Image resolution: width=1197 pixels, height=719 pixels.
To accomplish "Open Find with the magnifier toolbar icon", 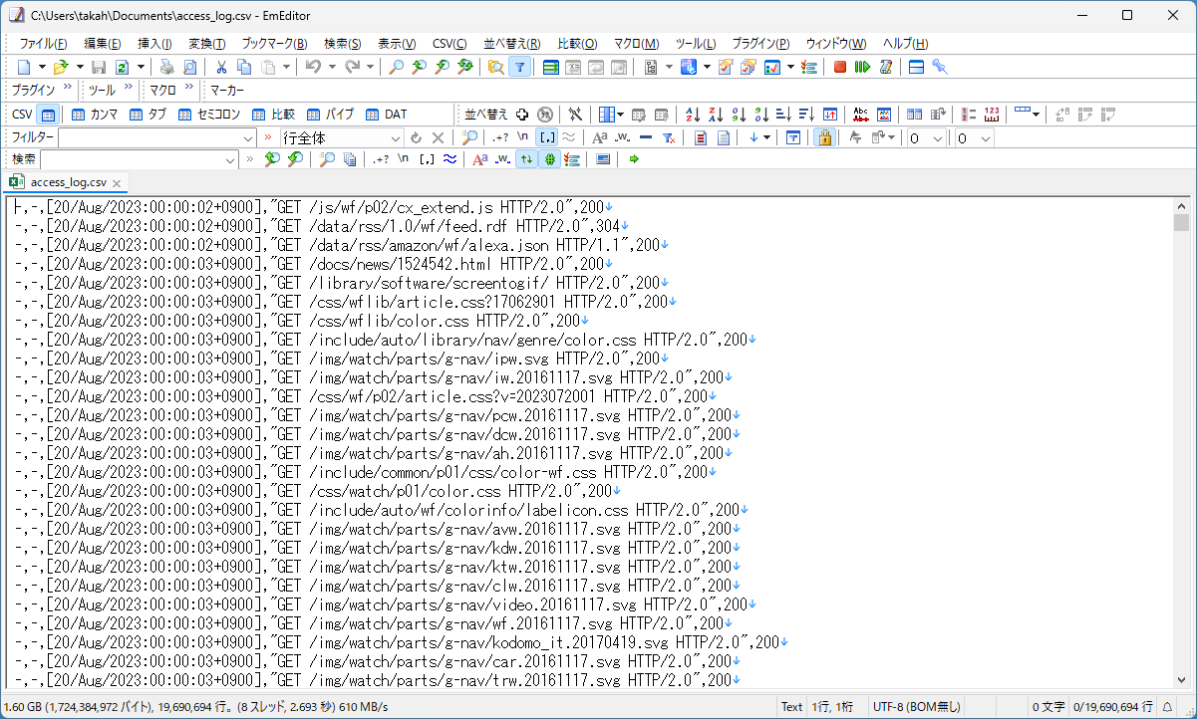I will [396, 67].
